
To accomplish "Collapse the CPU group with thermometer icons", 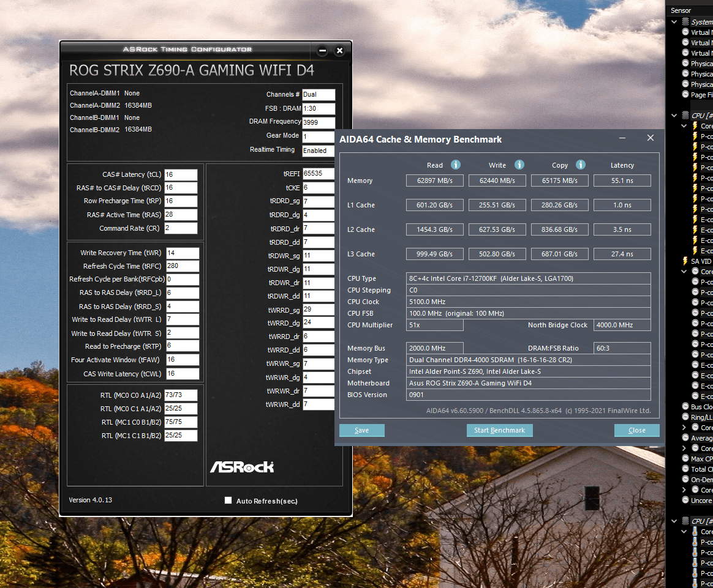I will [674, 521].
